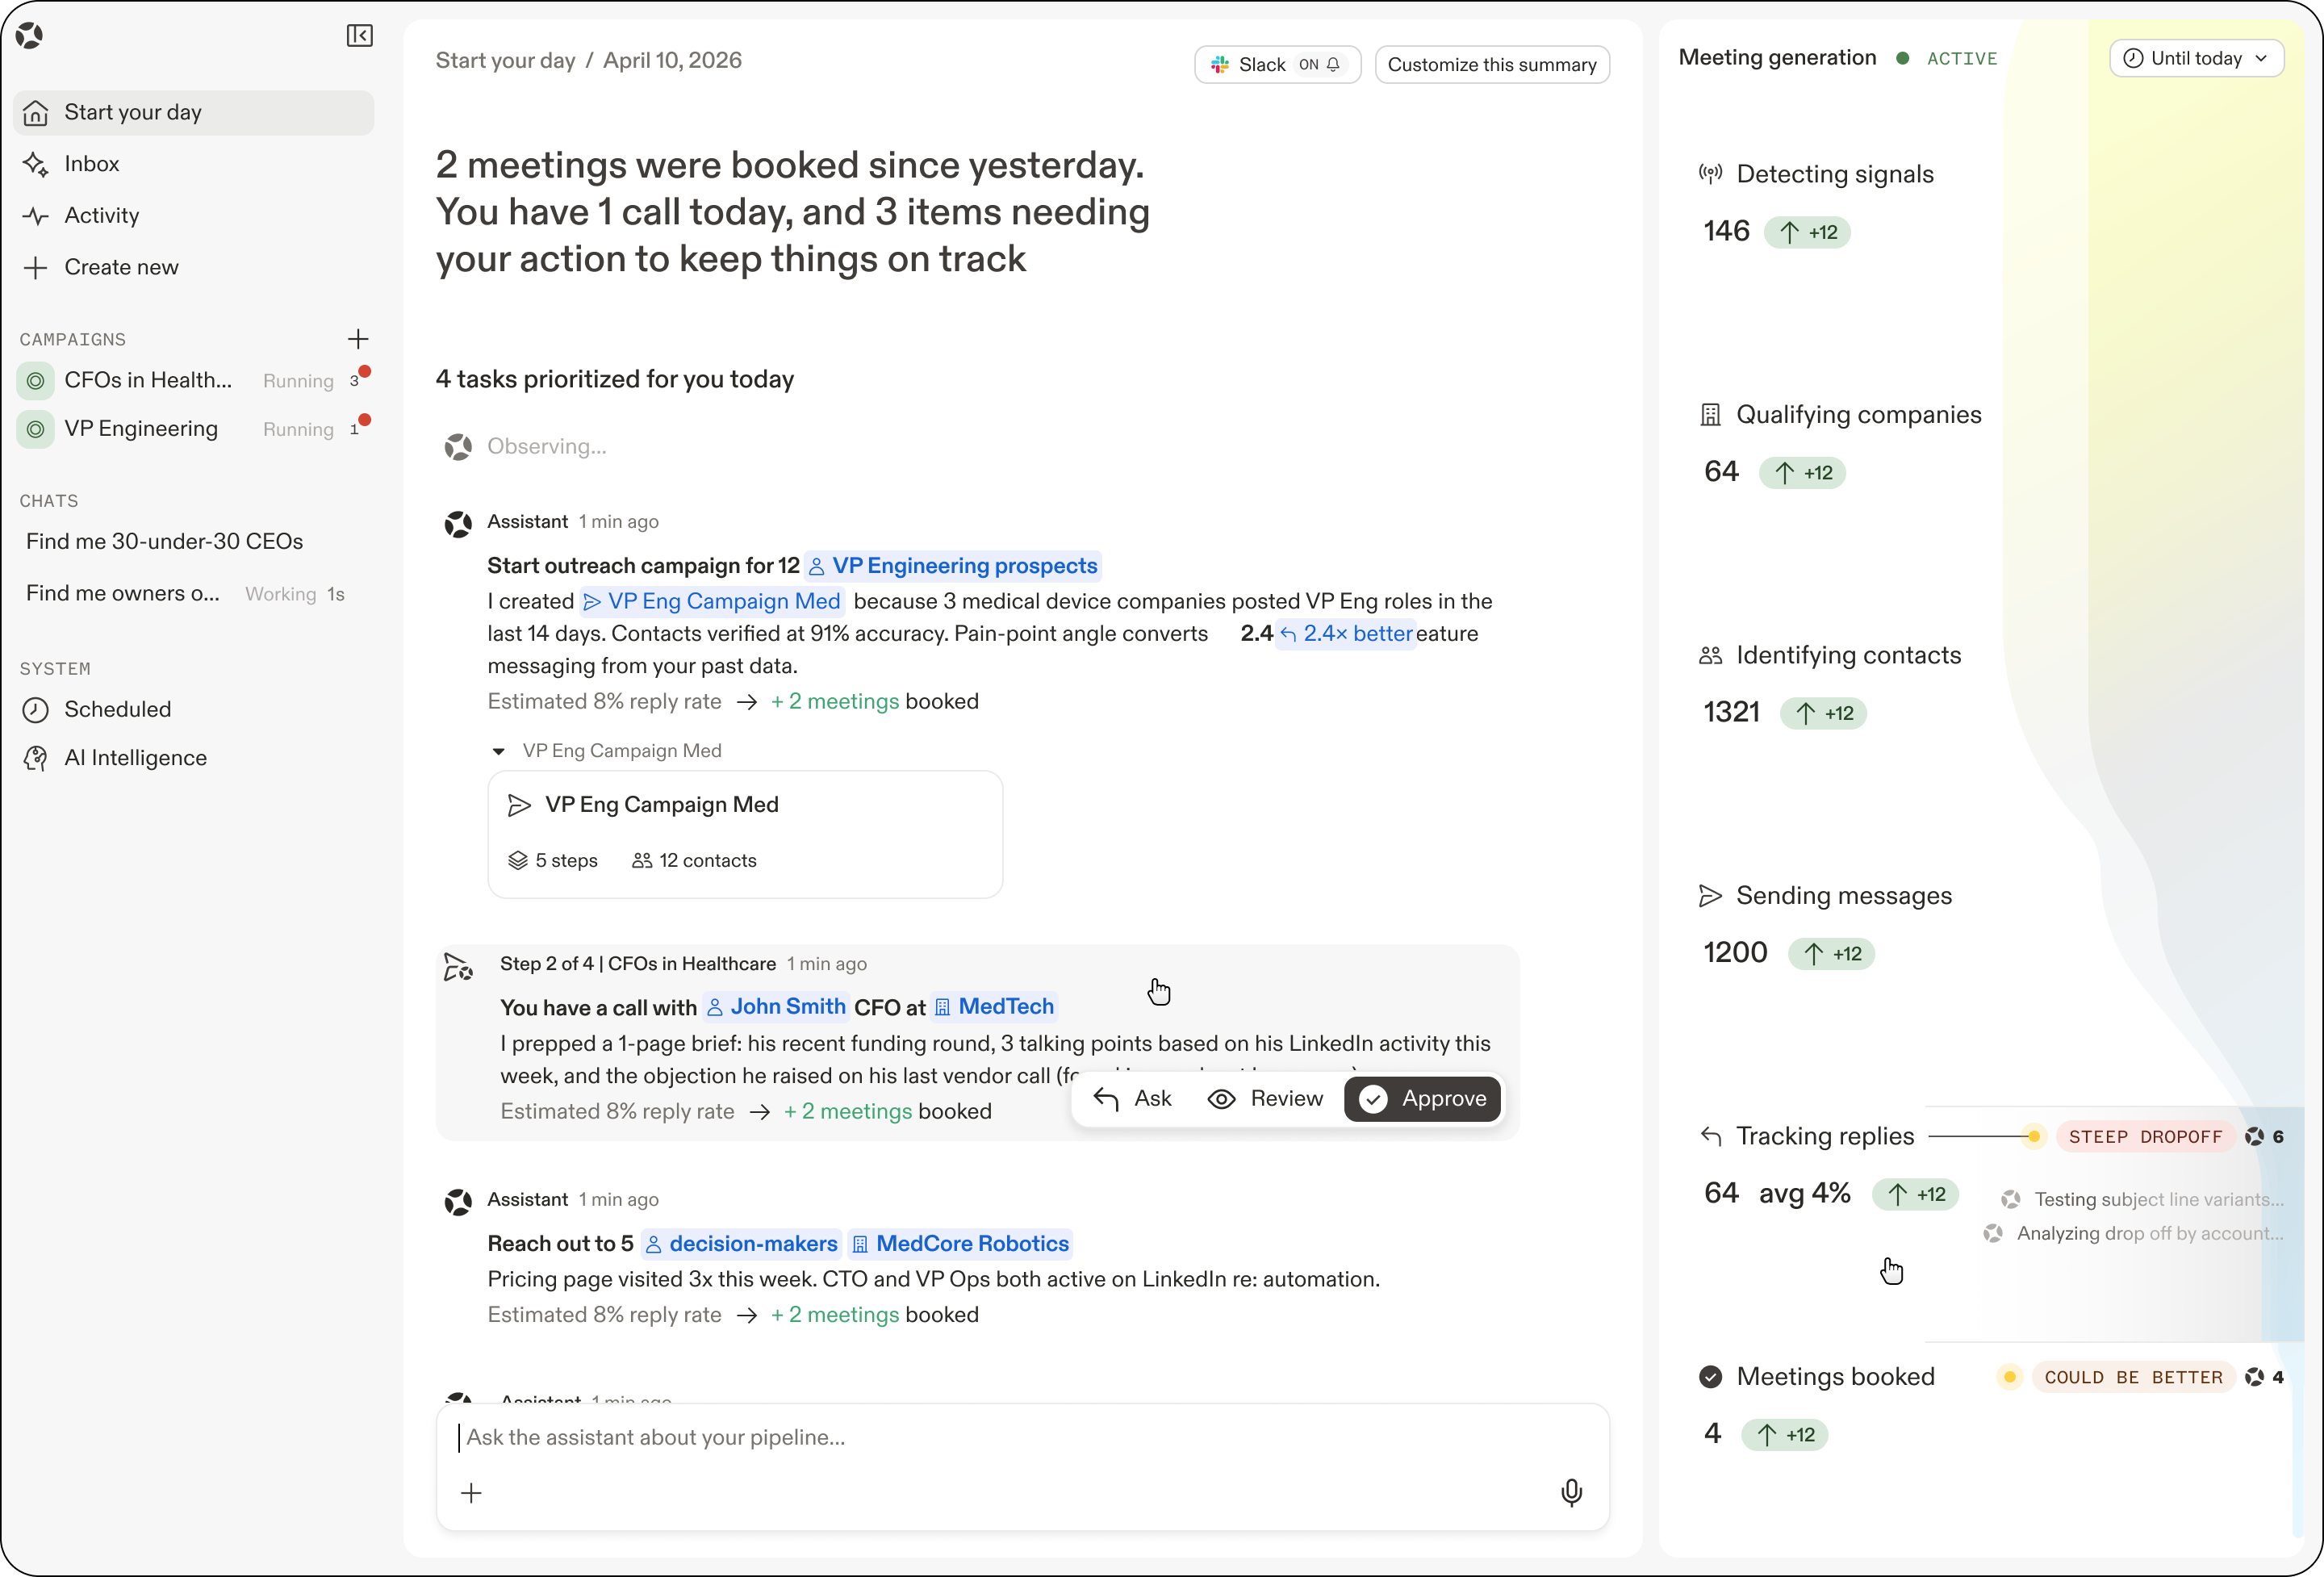Click Customize this summary button
The height and width of the screenshot is (1577, 2324).
(x=1491, y=65)
